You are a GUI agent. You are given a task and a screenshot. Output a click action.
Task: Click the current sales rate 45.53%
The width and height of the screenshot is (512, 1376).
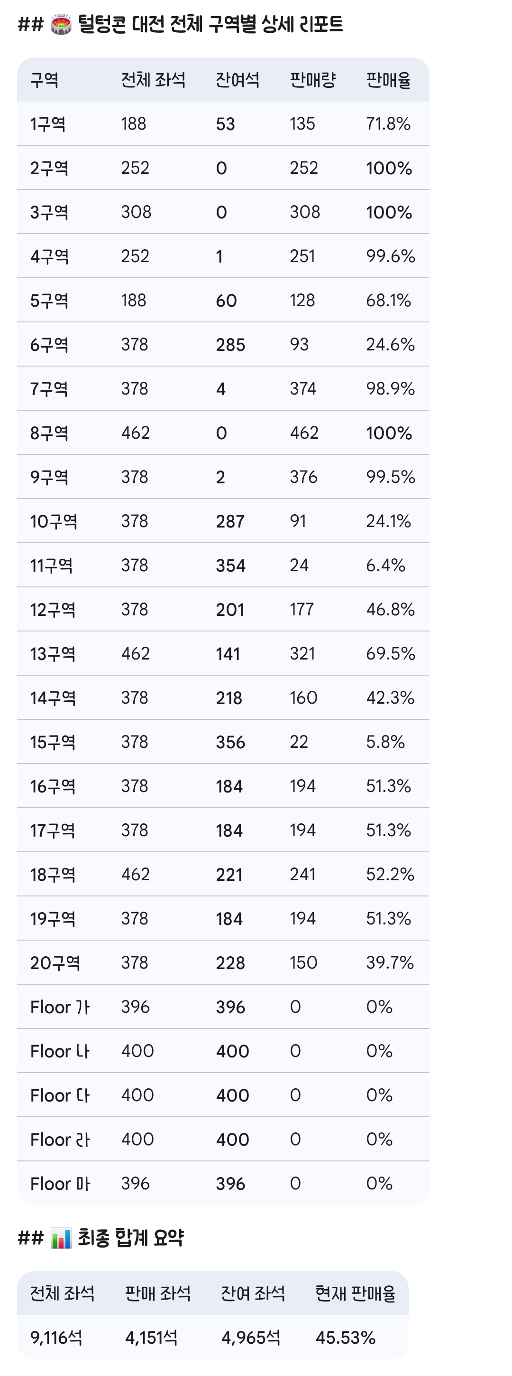point(346,1338)
